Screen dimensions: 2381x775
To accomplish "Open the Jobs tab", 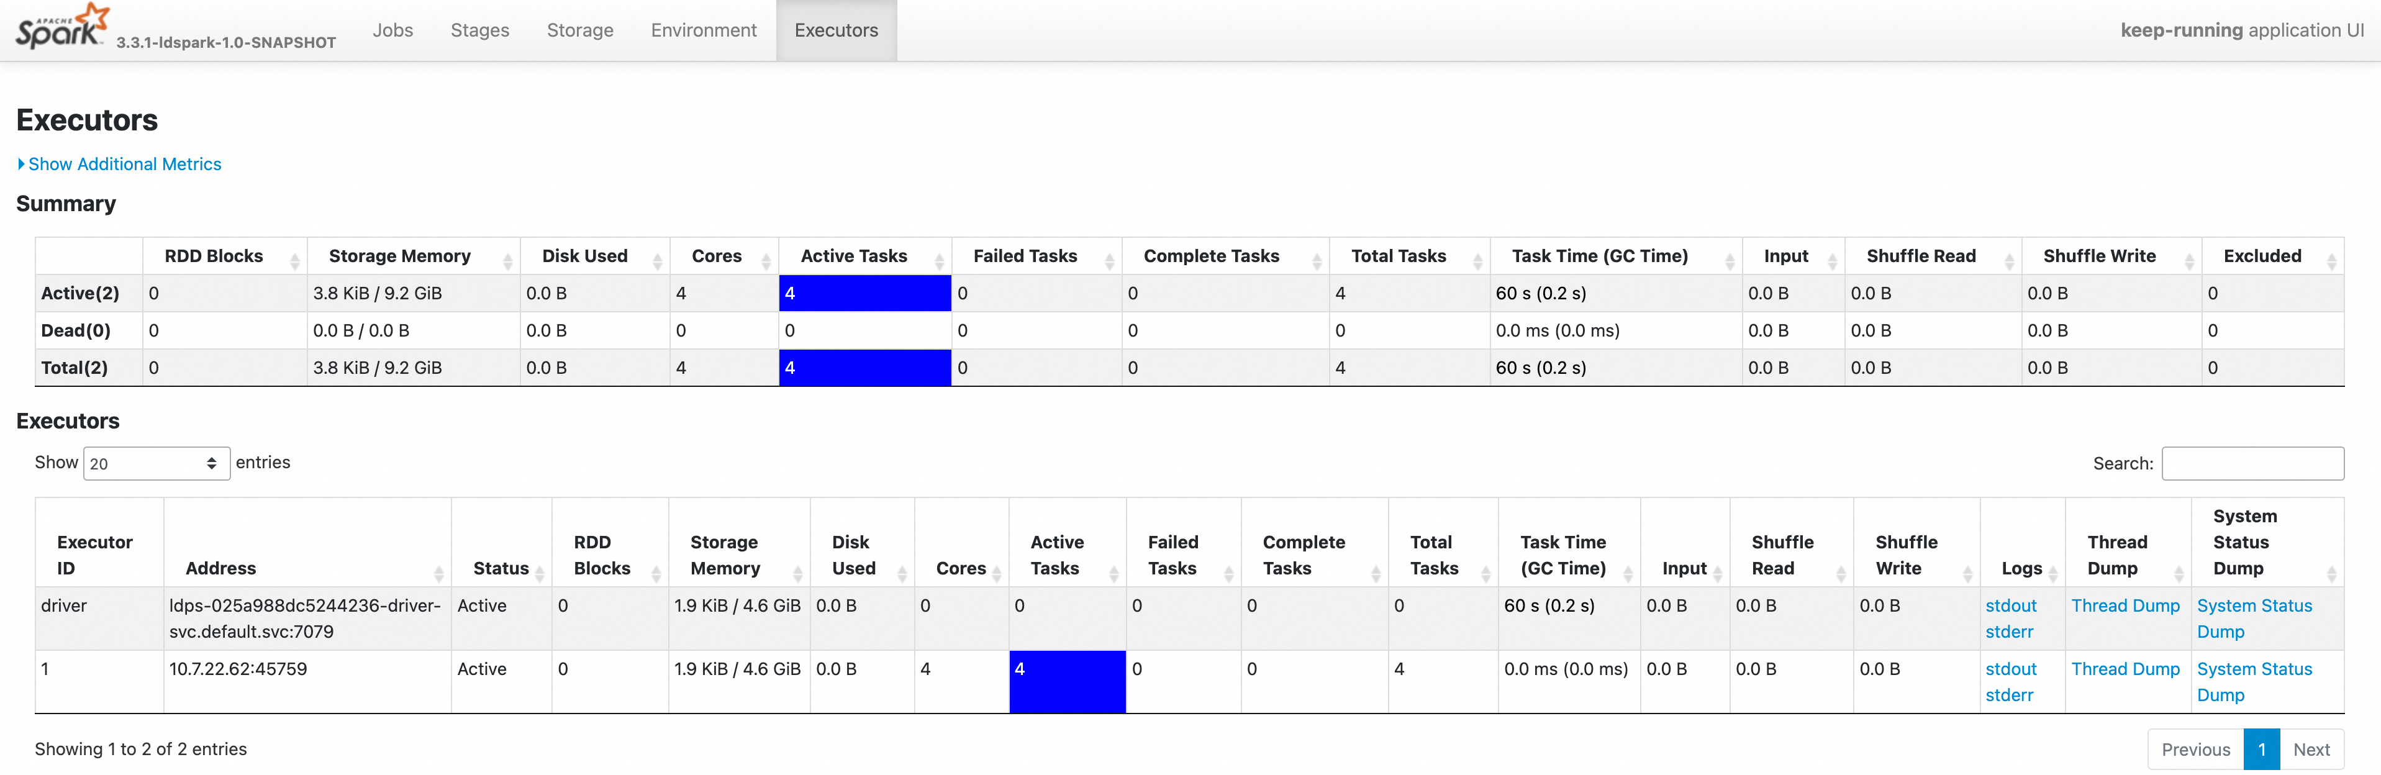I will point(393,30).
